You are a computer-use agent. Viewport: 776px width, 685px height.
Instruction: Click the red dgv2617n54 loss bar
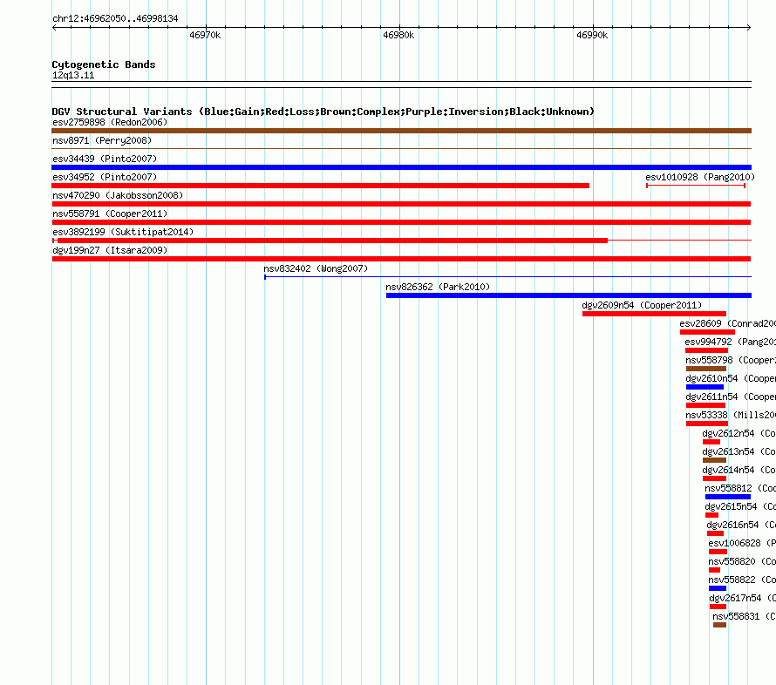pyautogui.click(x=718, y=607)
